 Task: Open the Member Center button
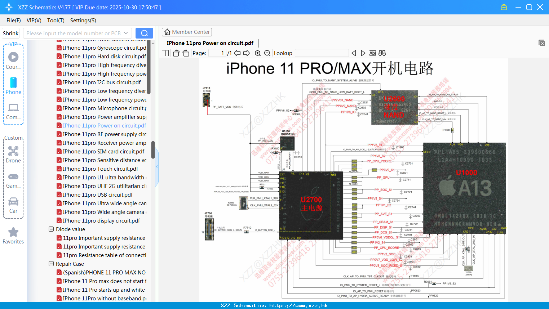point(187,32)
